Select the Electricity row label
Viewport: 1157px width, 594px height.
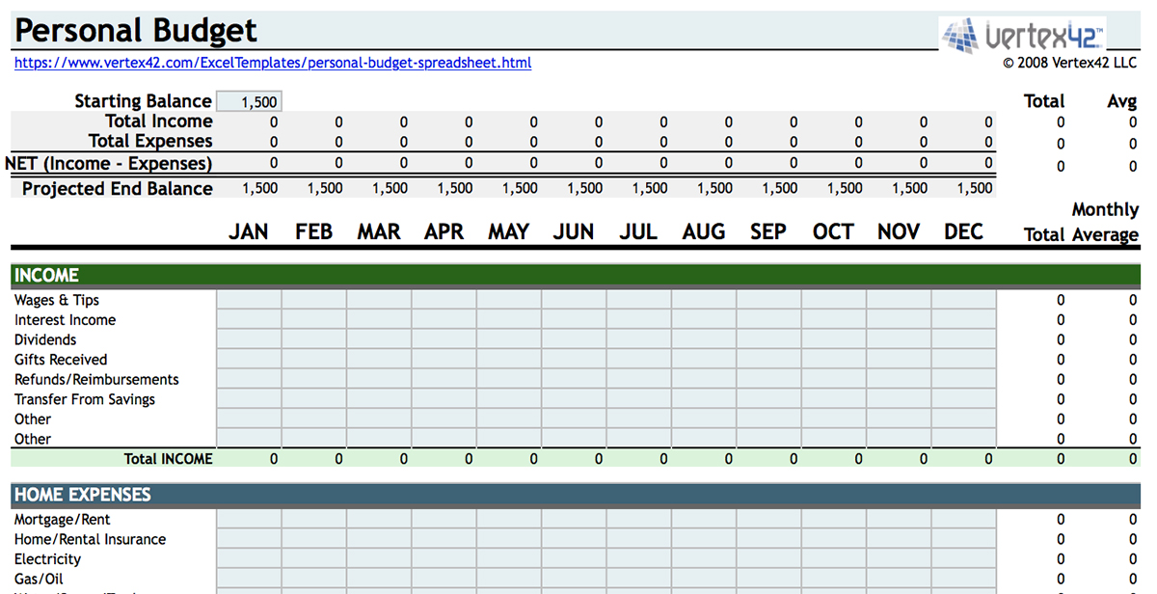coord(47,559)
